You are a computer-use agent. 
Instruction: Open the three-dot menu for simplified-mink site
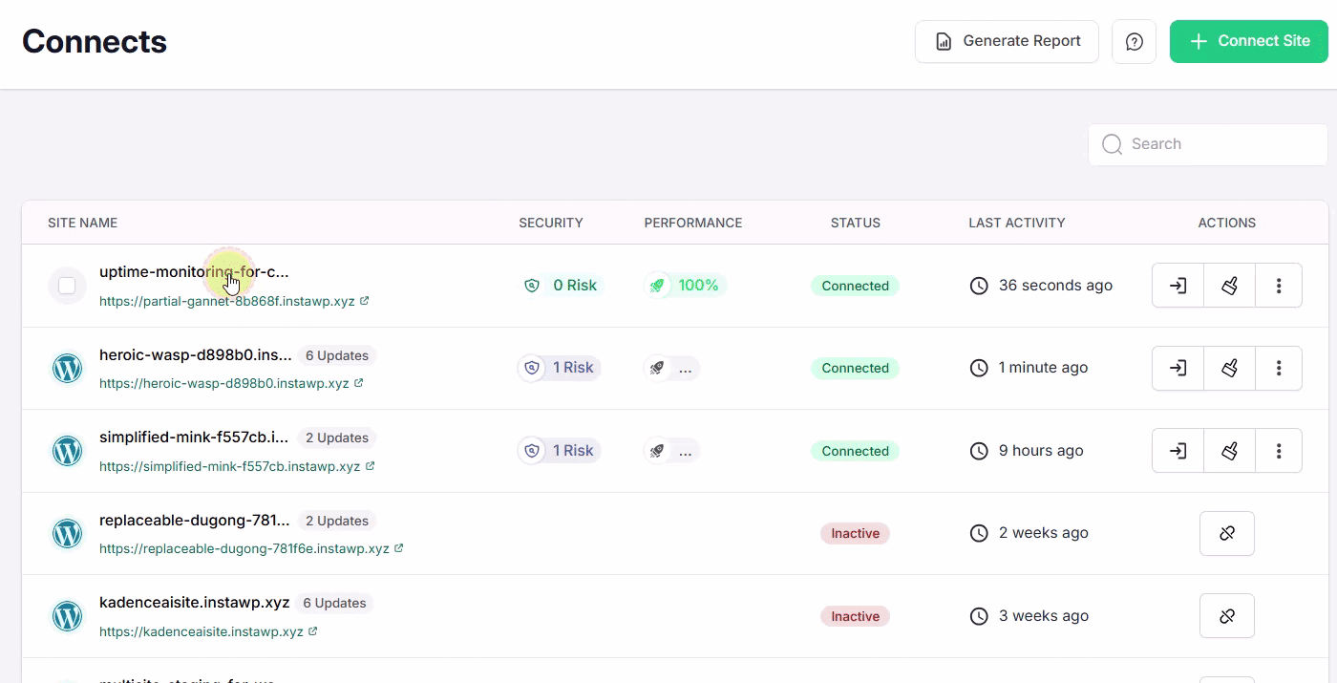pyautogui.click(x=1279, y=450)
